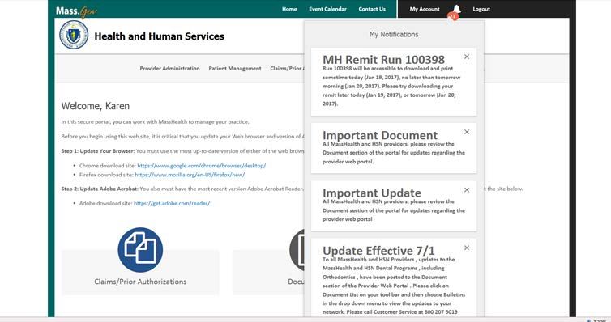
Task: Click the My Notifications panel title
Action: [394, 34]
